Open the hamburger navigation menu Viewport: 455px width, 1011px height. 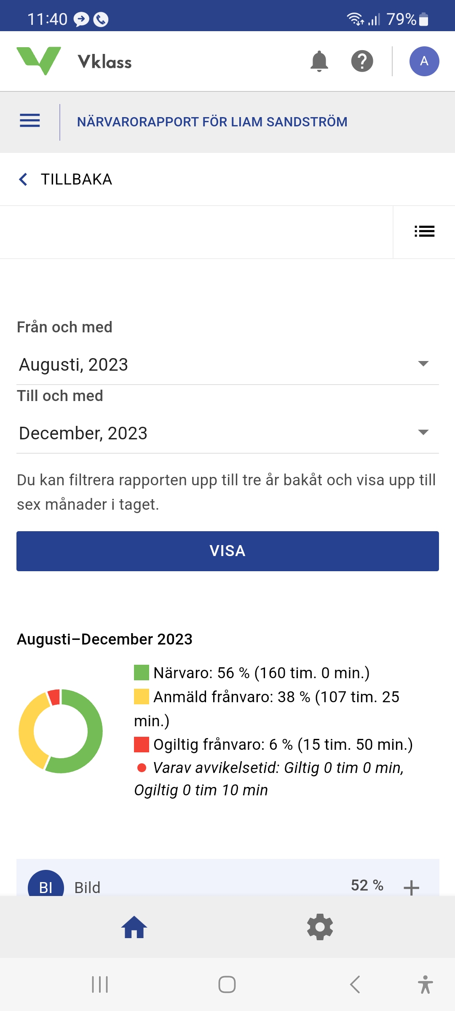tap(30, 121)
